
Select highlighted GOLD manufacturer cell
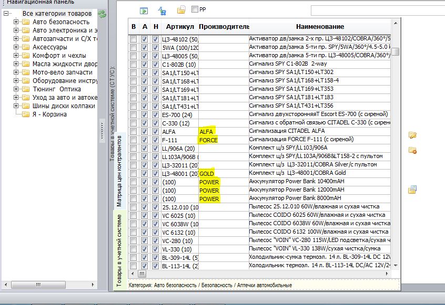pyautogui.click(x=224, y=174)
